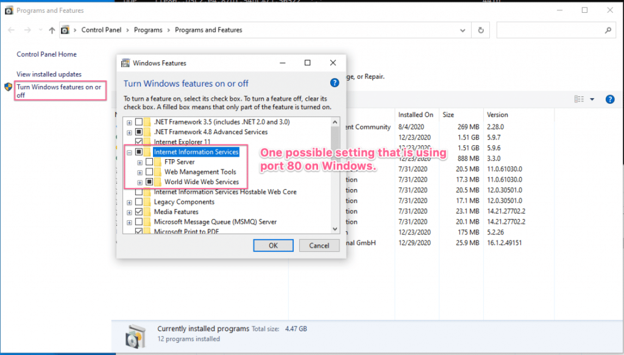
Task: Uncheck the Media Features checkbox
Action: click(139, 212)
